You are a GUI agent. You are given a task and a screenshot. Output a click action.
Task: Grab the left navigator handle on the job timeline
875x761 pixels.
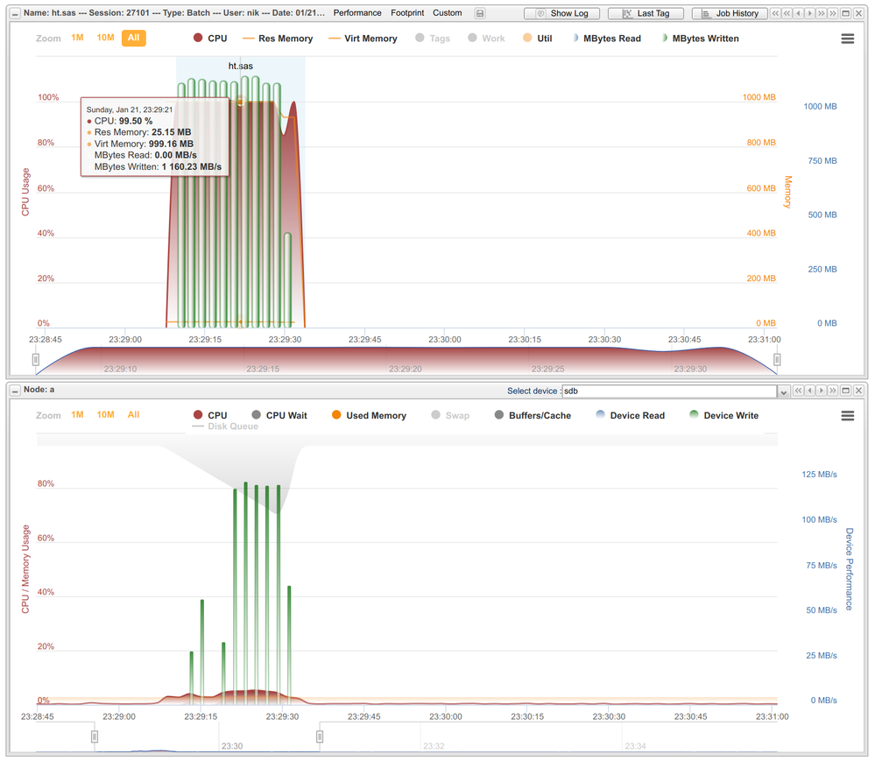click(x=36, y=360)
